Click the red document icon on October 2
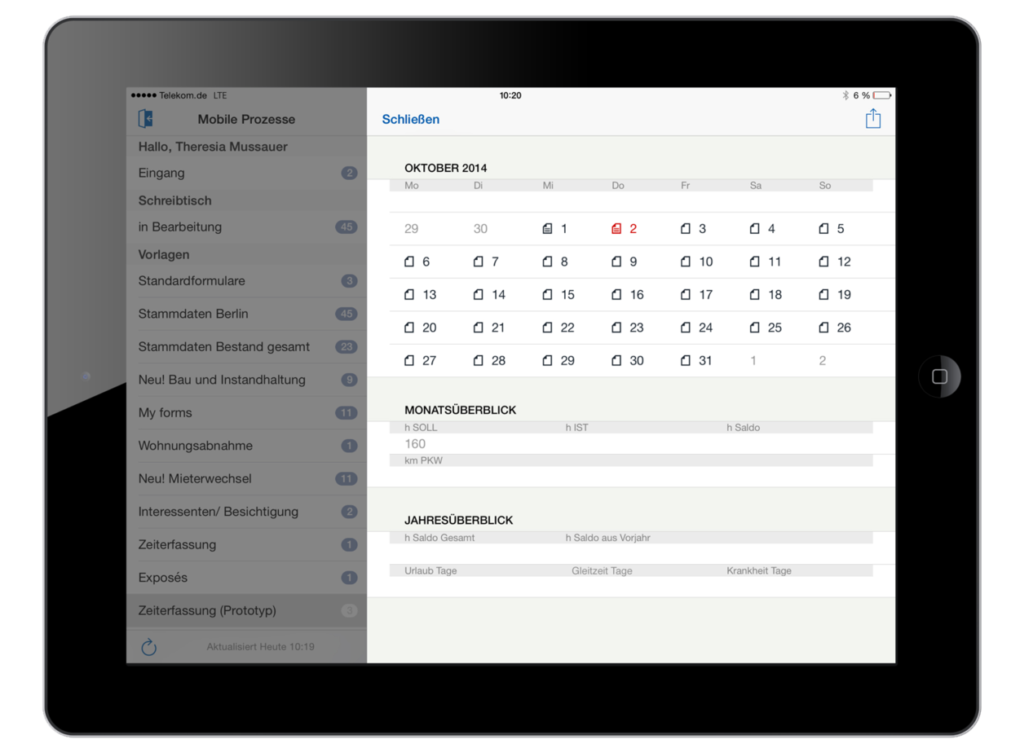 tap(616, 228)
